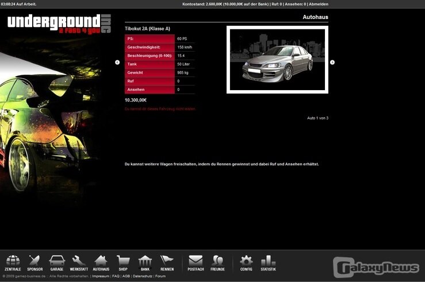This screenshot has height=282, width=425.
Task: Open the Impressum footer link
Action: point(101,276)
